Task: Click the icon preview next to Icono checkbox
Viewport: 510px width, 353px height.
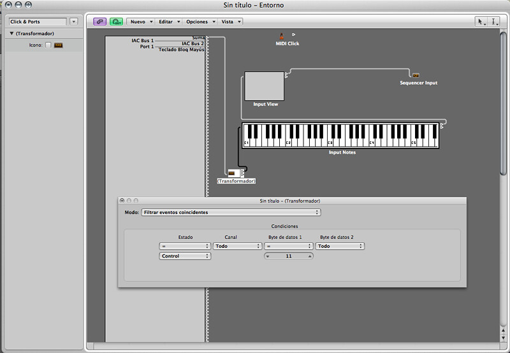Action: pyautogui.click(x=59, y=45)
